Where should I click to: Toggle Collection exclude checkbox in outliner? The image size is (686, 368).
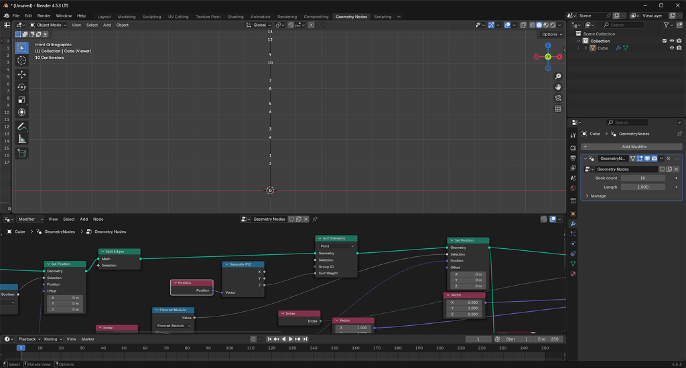tap(665, 41)
